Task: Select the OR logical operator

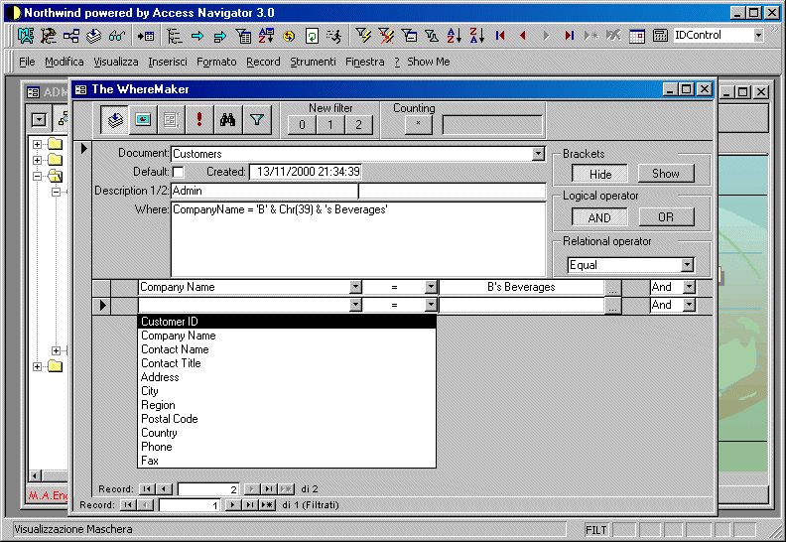Action: [665, 217]
